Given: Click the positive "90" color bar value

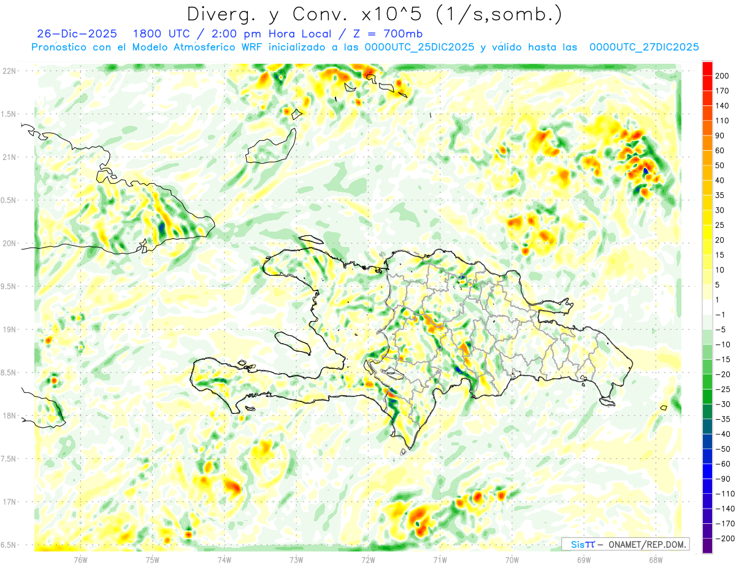Looking at the screenshot, I should click(721, 136).
